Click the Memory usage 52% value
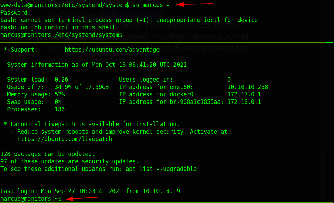Image resolution: width=334 pixels, height=203 pixels. pyautogui.click(x=60, y=95)
